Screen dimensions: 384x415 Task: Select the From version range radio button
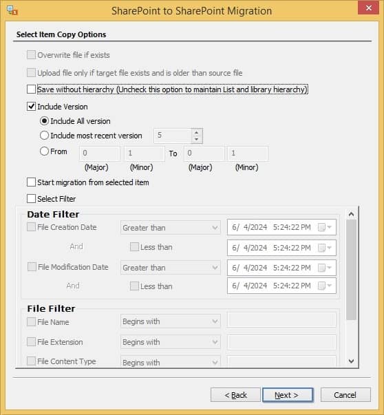[x=44, y=151]
